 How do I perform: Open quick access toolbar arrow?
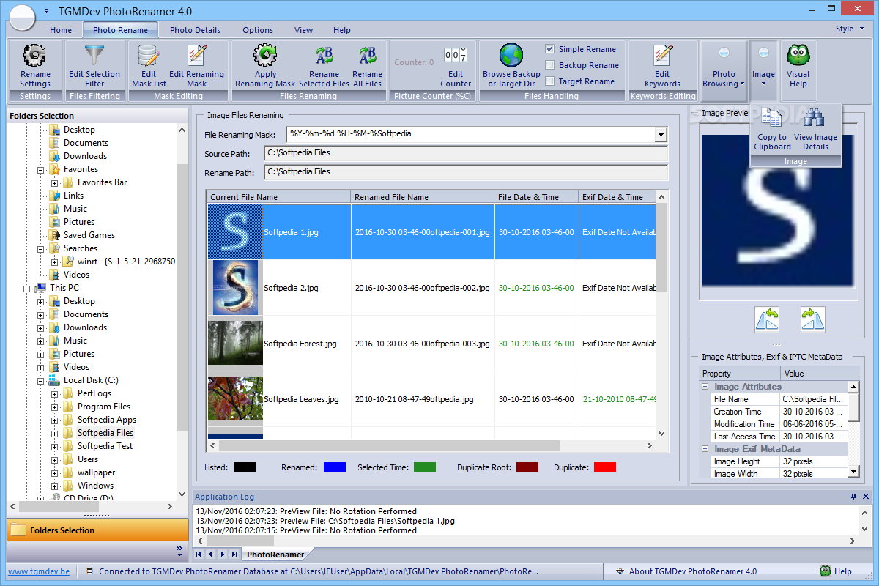[47, 11]
